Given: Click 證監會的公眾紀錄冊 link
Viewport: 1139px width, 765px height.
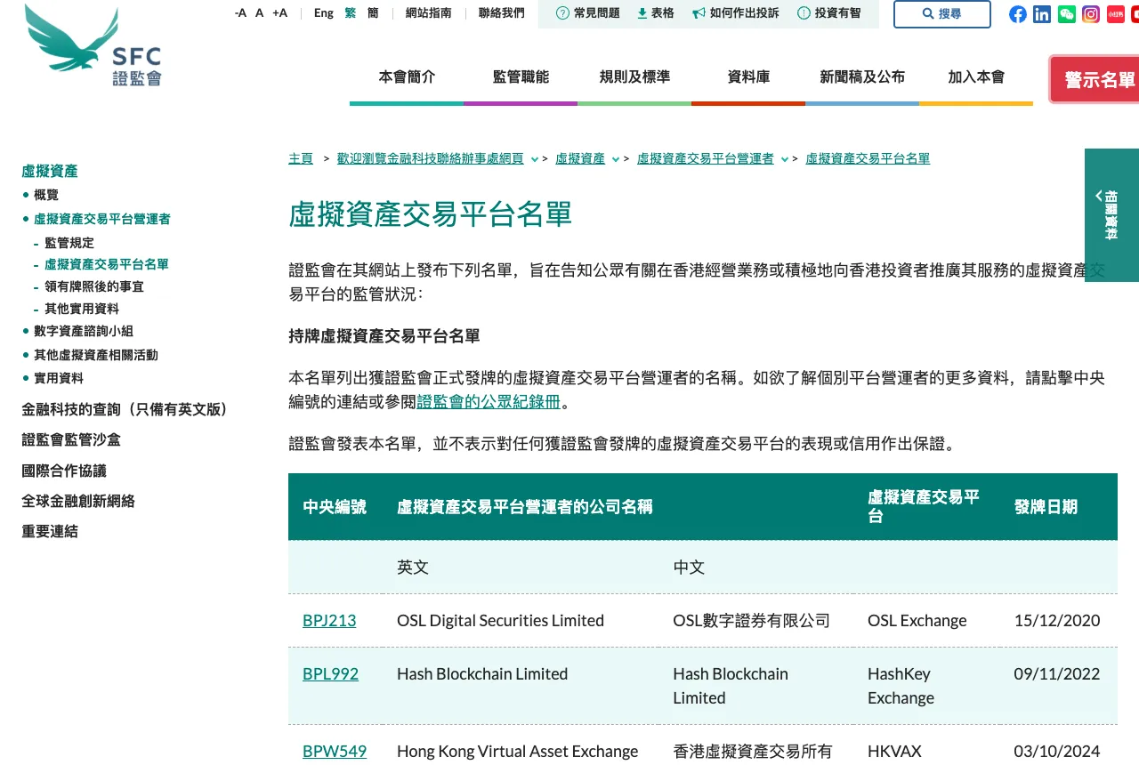Looking at the screenshot, I should (489, 401).
